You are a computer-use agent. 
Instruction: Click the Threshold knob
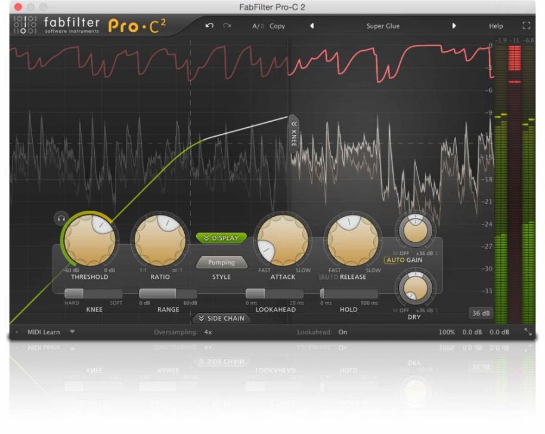(x=89, y=241)
